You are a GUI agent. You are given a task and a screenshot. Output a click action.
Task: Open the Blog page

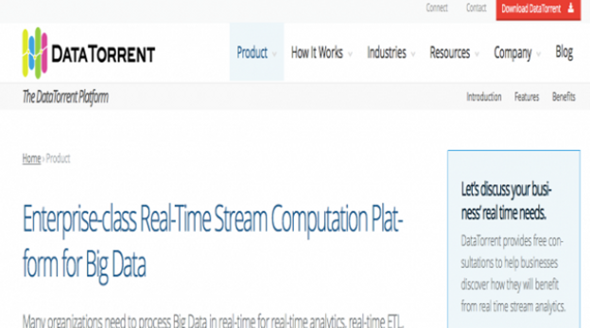(564, 52)
